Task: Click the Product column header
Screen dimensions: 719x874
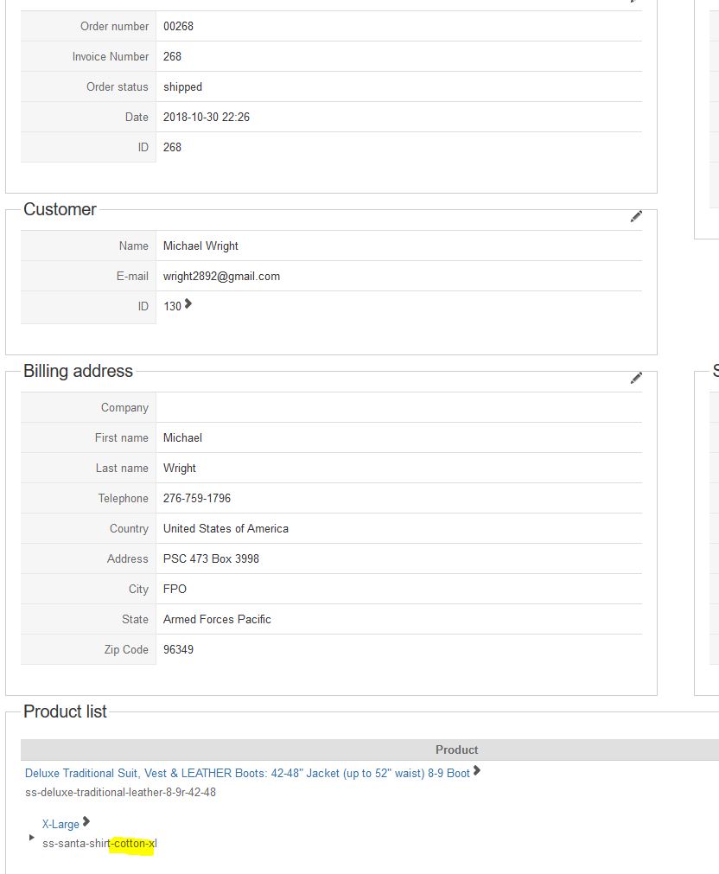Action: point(456,750)
